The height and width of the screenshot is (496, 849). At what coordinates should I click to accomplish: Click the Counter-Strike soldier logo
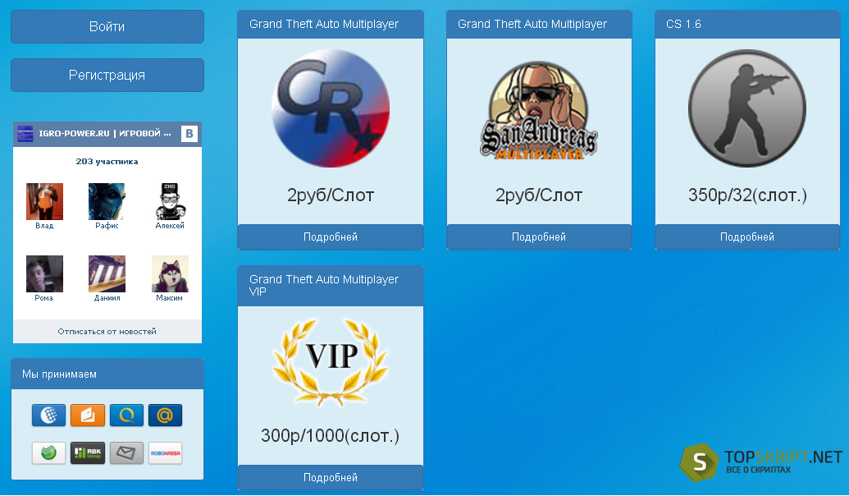747,108
